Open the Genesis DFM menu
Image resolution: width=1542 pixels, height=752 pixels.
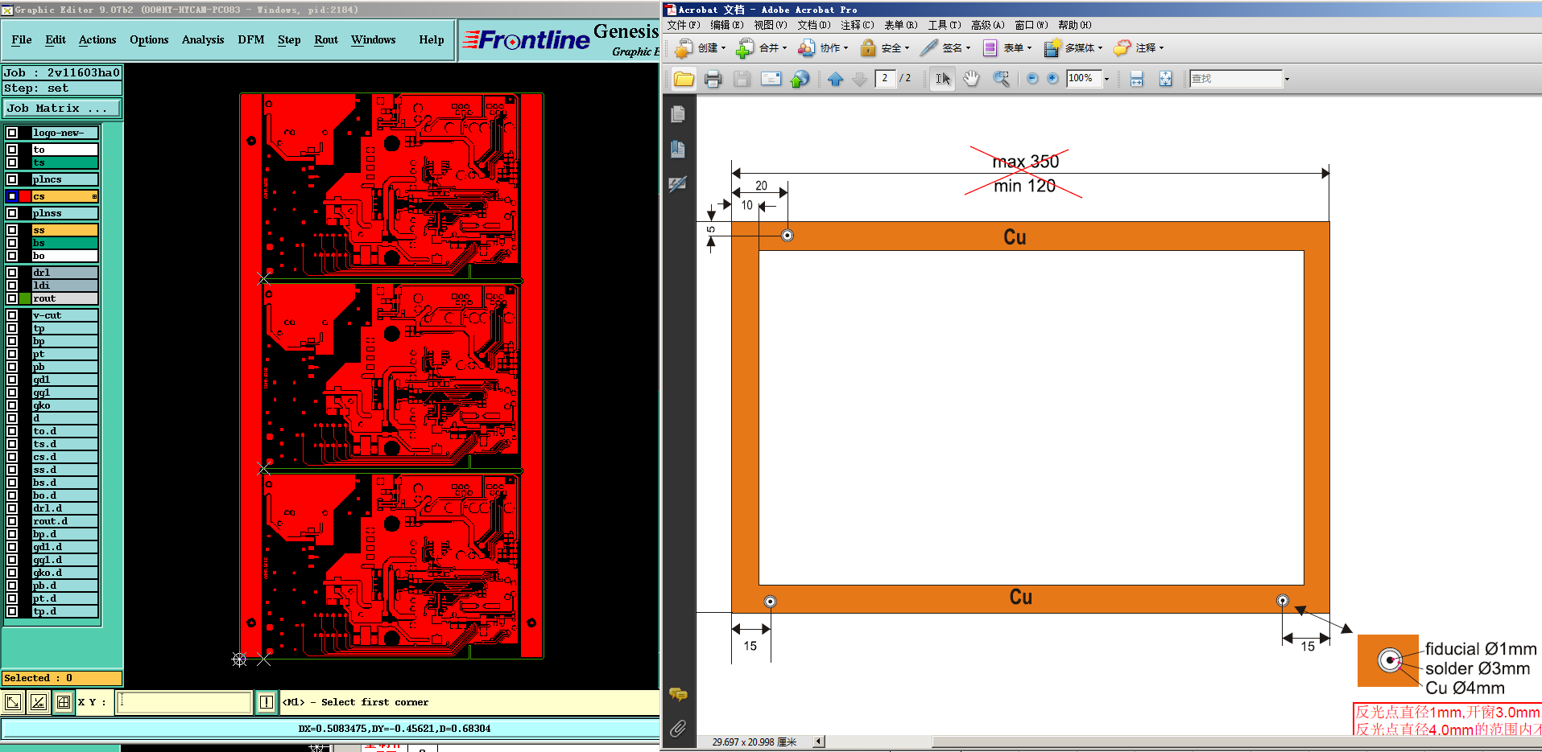click(251, 40)
